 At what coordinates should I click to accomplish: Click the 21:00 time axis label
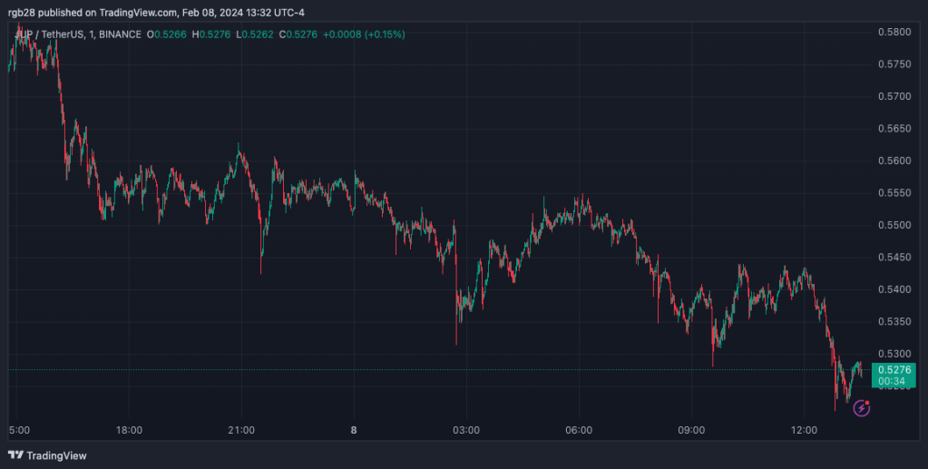241,430
